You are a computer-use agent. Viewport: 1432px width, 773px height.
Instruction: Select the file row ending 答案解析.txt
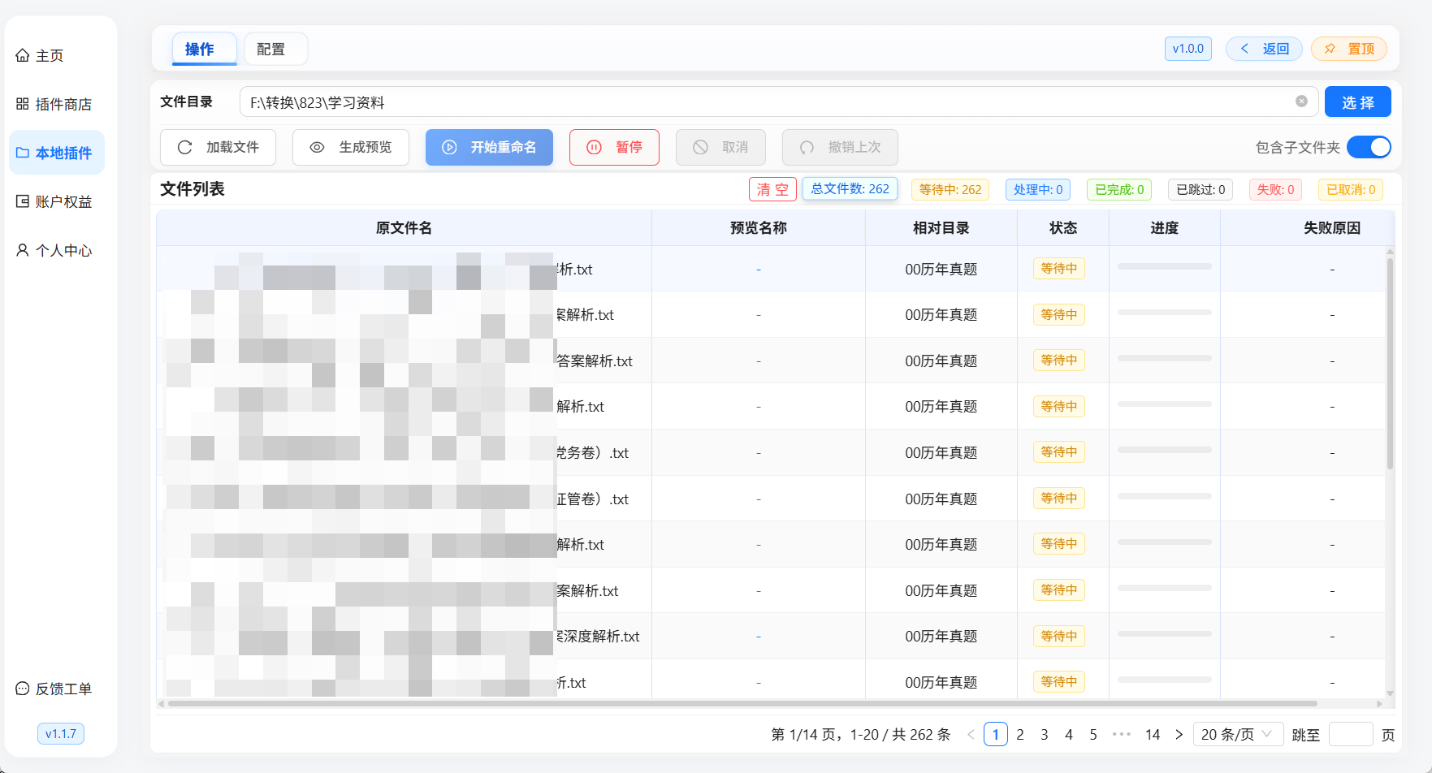pyautogui.click(x=771, y=361)
